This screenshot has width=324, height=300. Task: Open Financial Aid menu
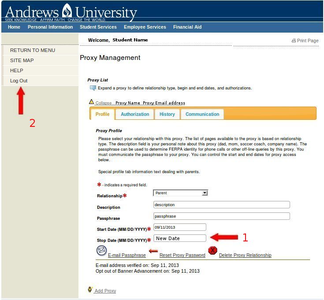[187, 27]
